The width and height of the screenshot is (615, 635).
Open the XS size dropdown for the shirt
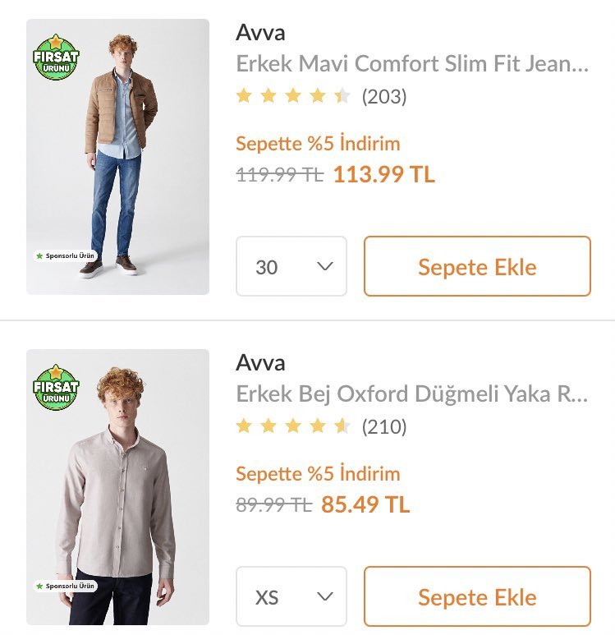coord(291,596)
